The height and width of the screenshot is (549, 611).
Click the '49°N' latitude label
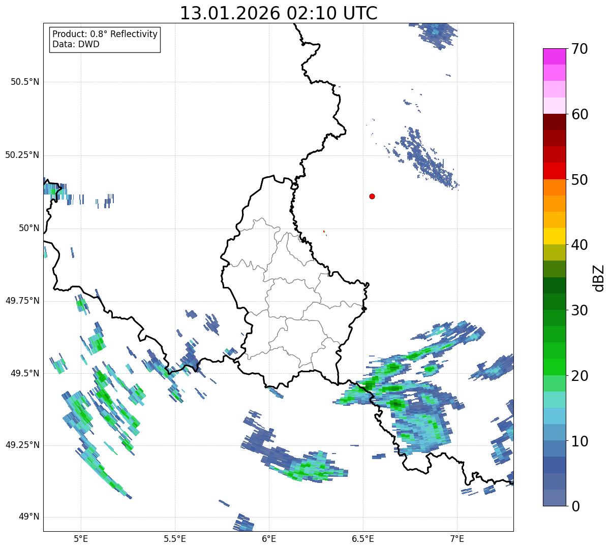click(x=29, y=517)
